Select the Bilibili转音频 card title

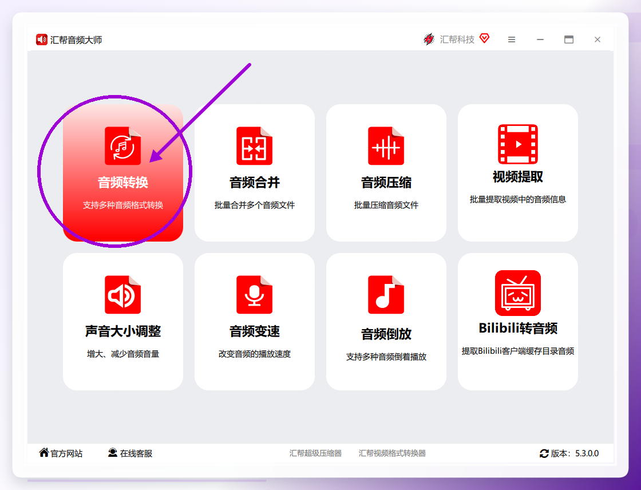[x=517, y=328]
